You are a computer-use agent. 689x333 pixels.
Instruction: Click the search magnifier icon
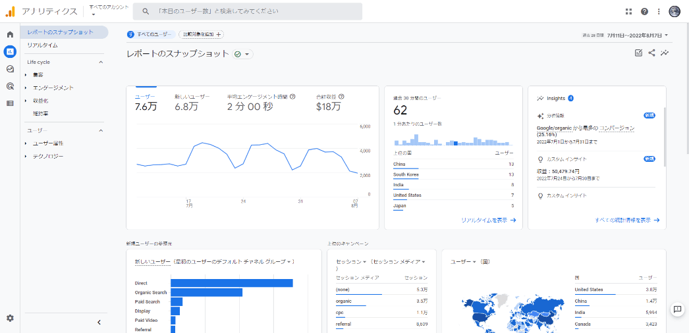click(x=146, y=11)
